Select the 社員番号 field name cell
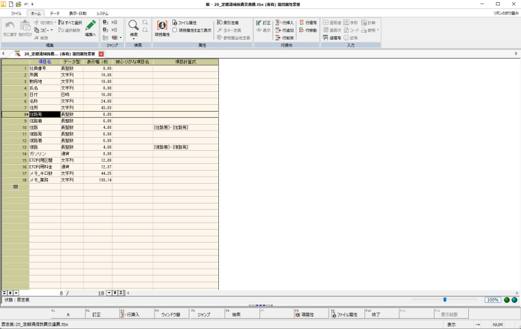 pyautogui.click(x=45, y=69)
